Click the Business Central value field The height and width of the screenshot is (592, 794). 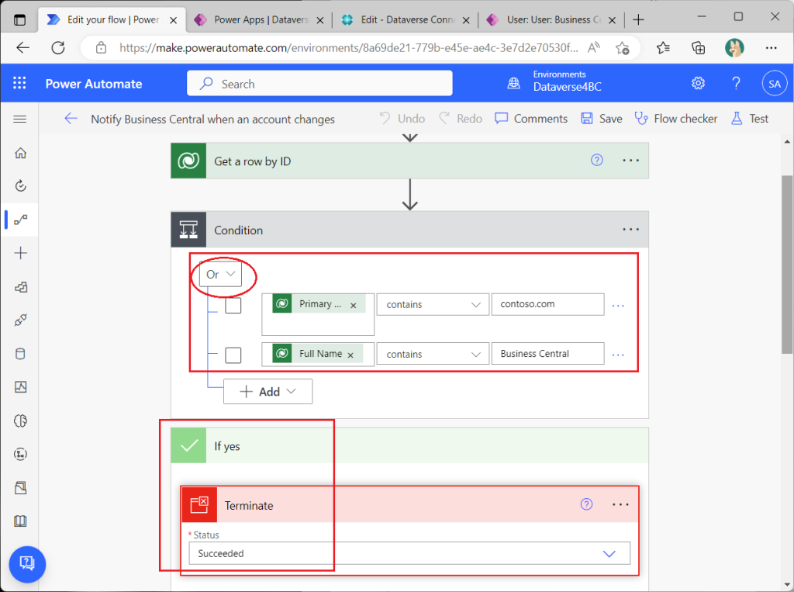547,354
